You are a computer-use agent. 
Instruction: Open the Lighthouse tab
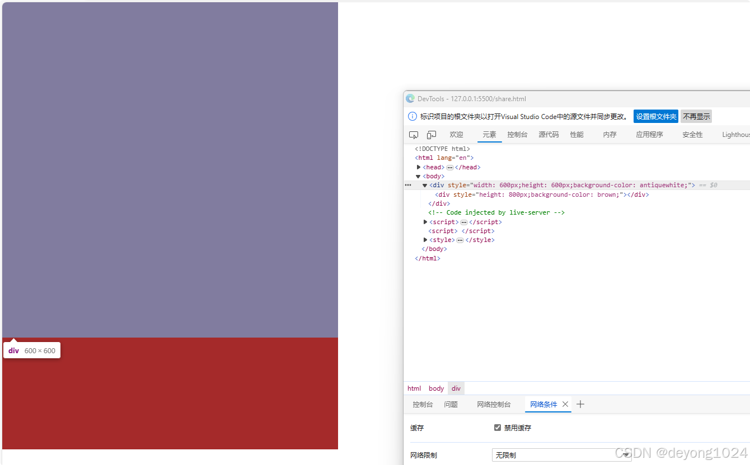pos(736,135)
